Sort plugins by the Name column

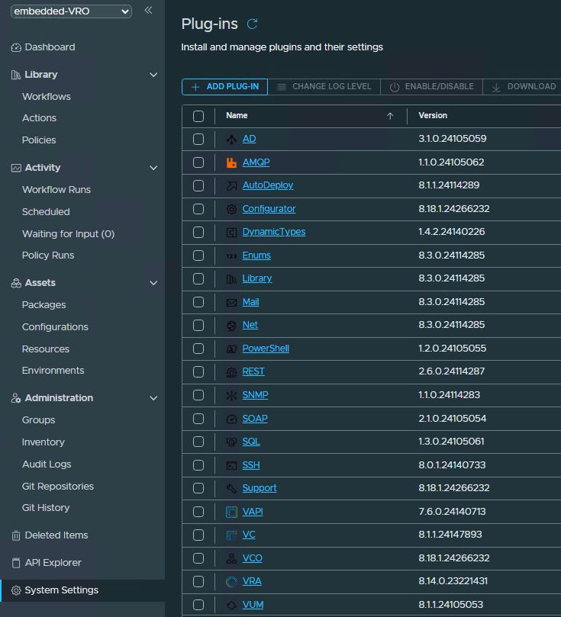(x=237, y=115)
